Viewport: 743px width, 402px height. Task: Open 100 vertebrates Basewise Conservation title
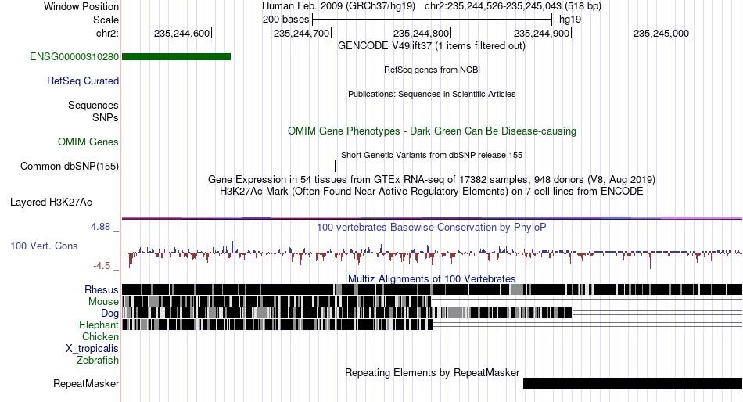coord(432,227)
